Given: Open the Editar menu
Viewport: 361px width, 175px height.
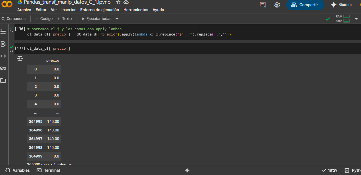Looking at the screenshot, I should pyautogui.click(x=41, y=10).
